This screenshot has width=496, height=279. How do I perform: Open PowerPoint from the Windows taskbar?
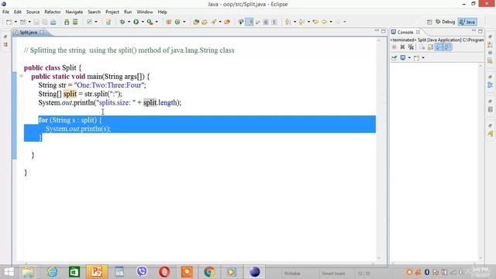[96, 272]
